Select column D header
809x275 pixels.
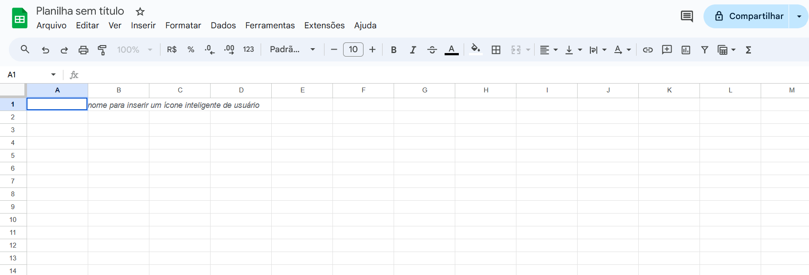[241, 90]
